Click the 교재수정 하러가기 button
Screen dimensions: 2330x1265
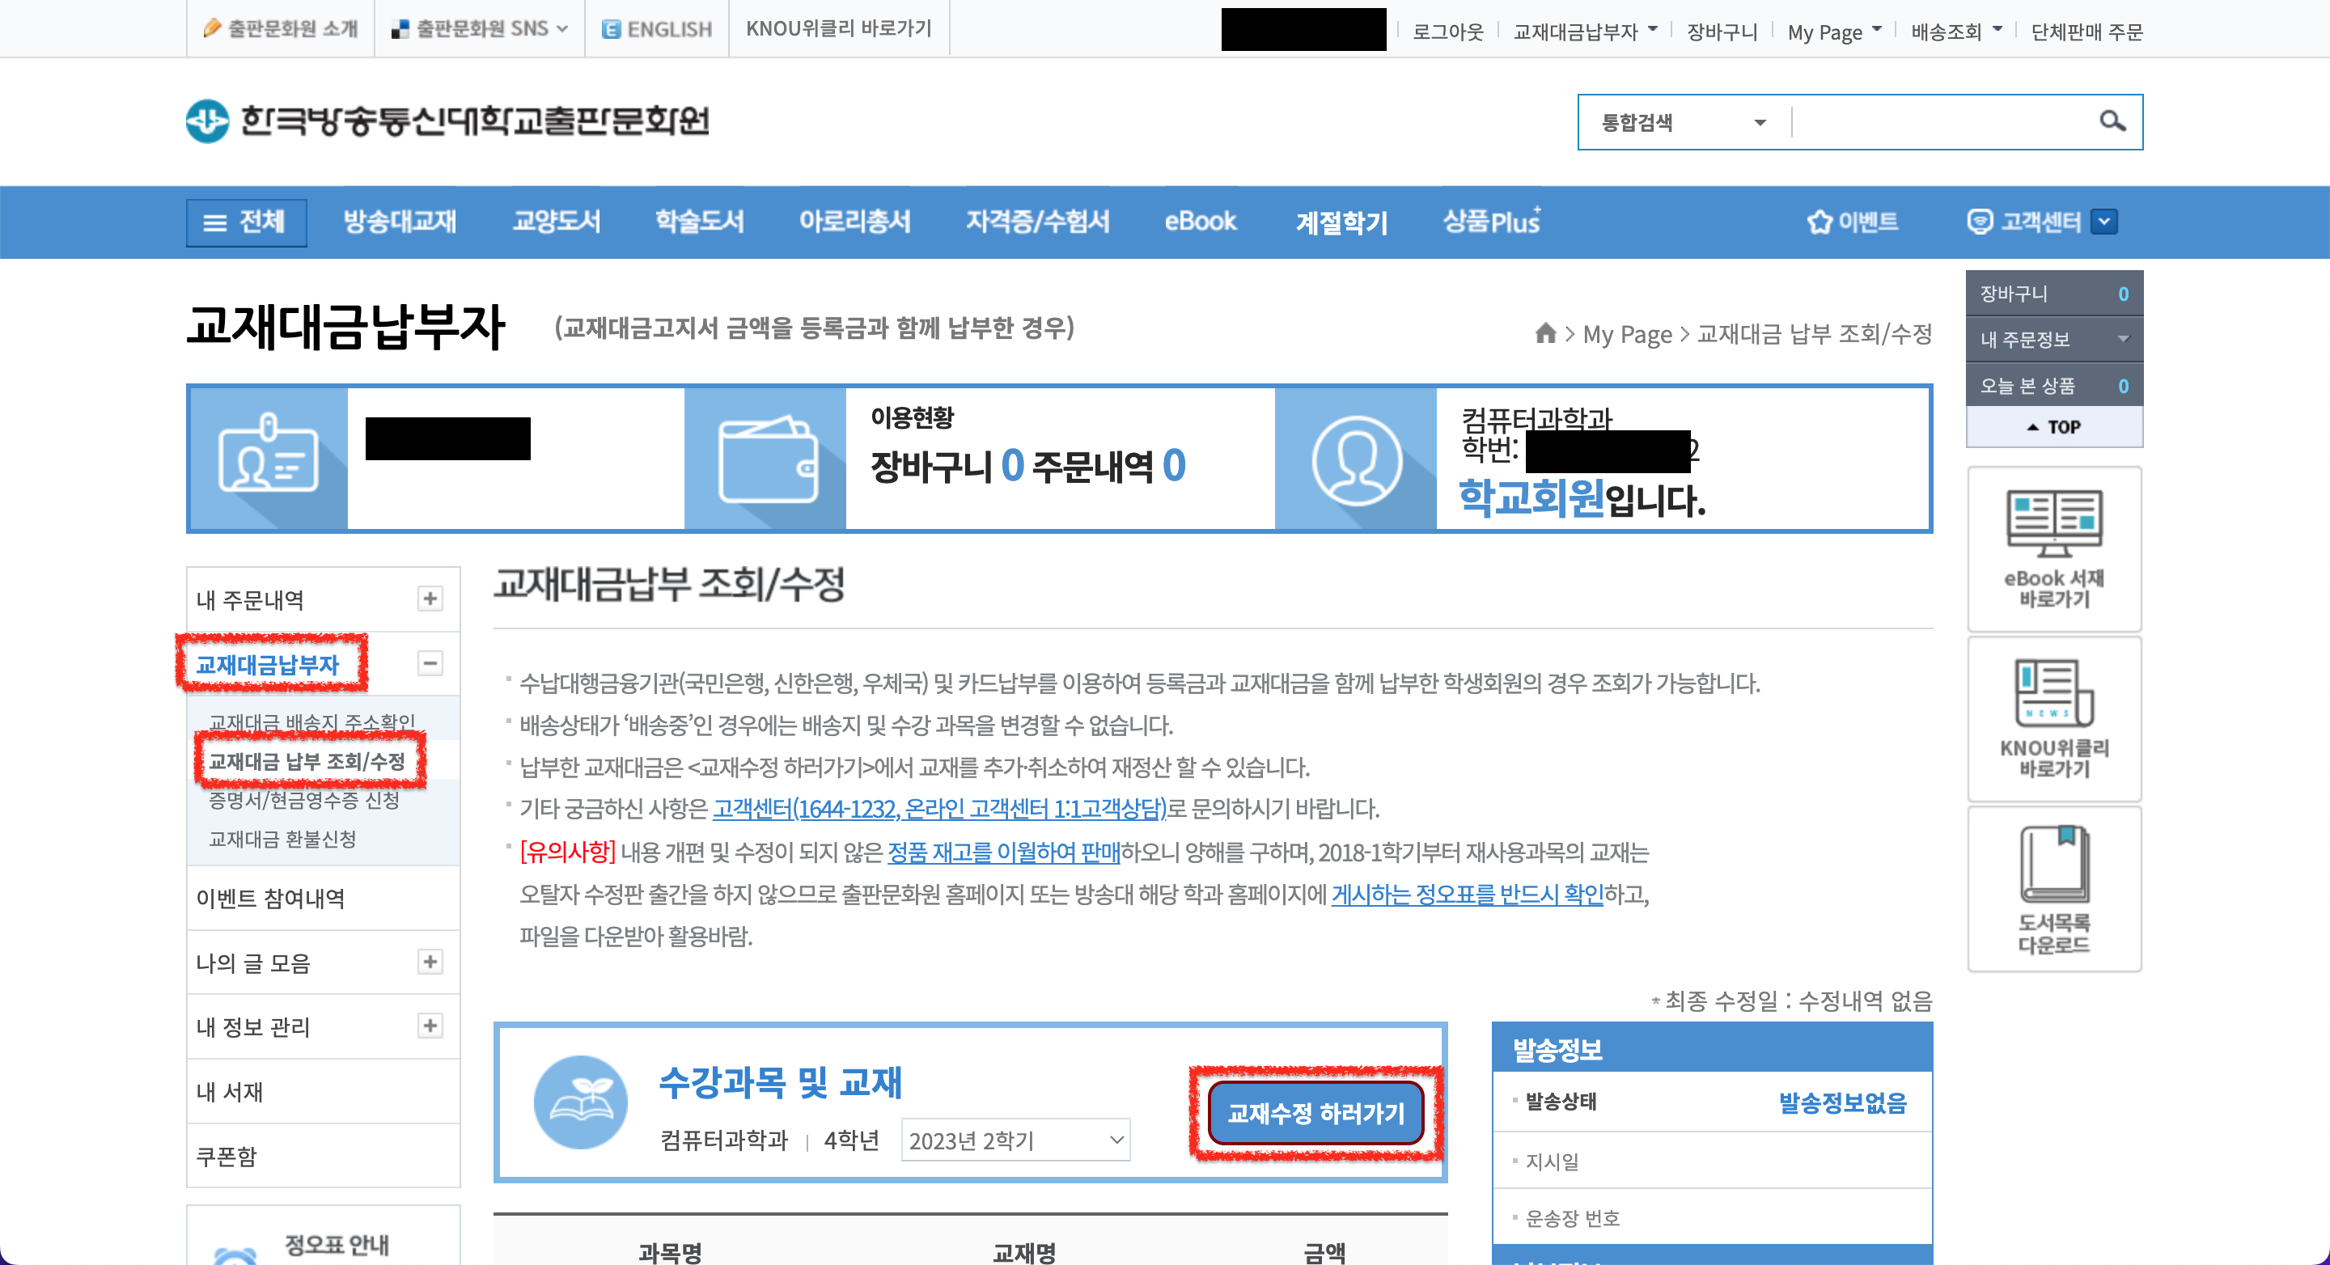click(1315, 1113)
